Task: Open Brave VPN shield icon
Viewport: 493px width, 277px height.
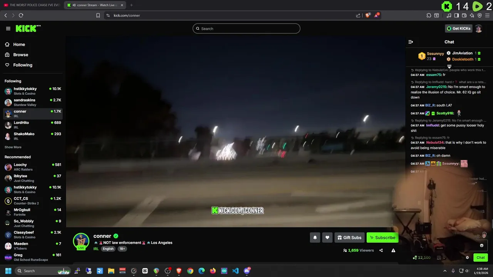Action: (480, 15)
